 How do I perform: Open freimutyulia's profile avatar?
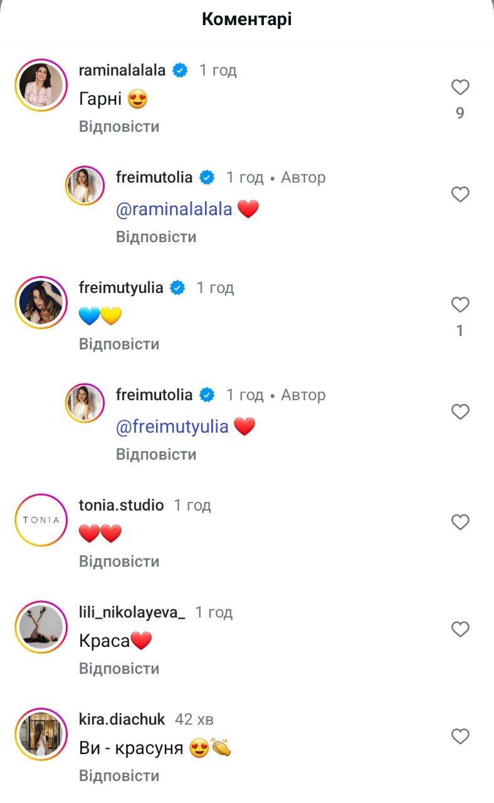[x=41, y=302]
